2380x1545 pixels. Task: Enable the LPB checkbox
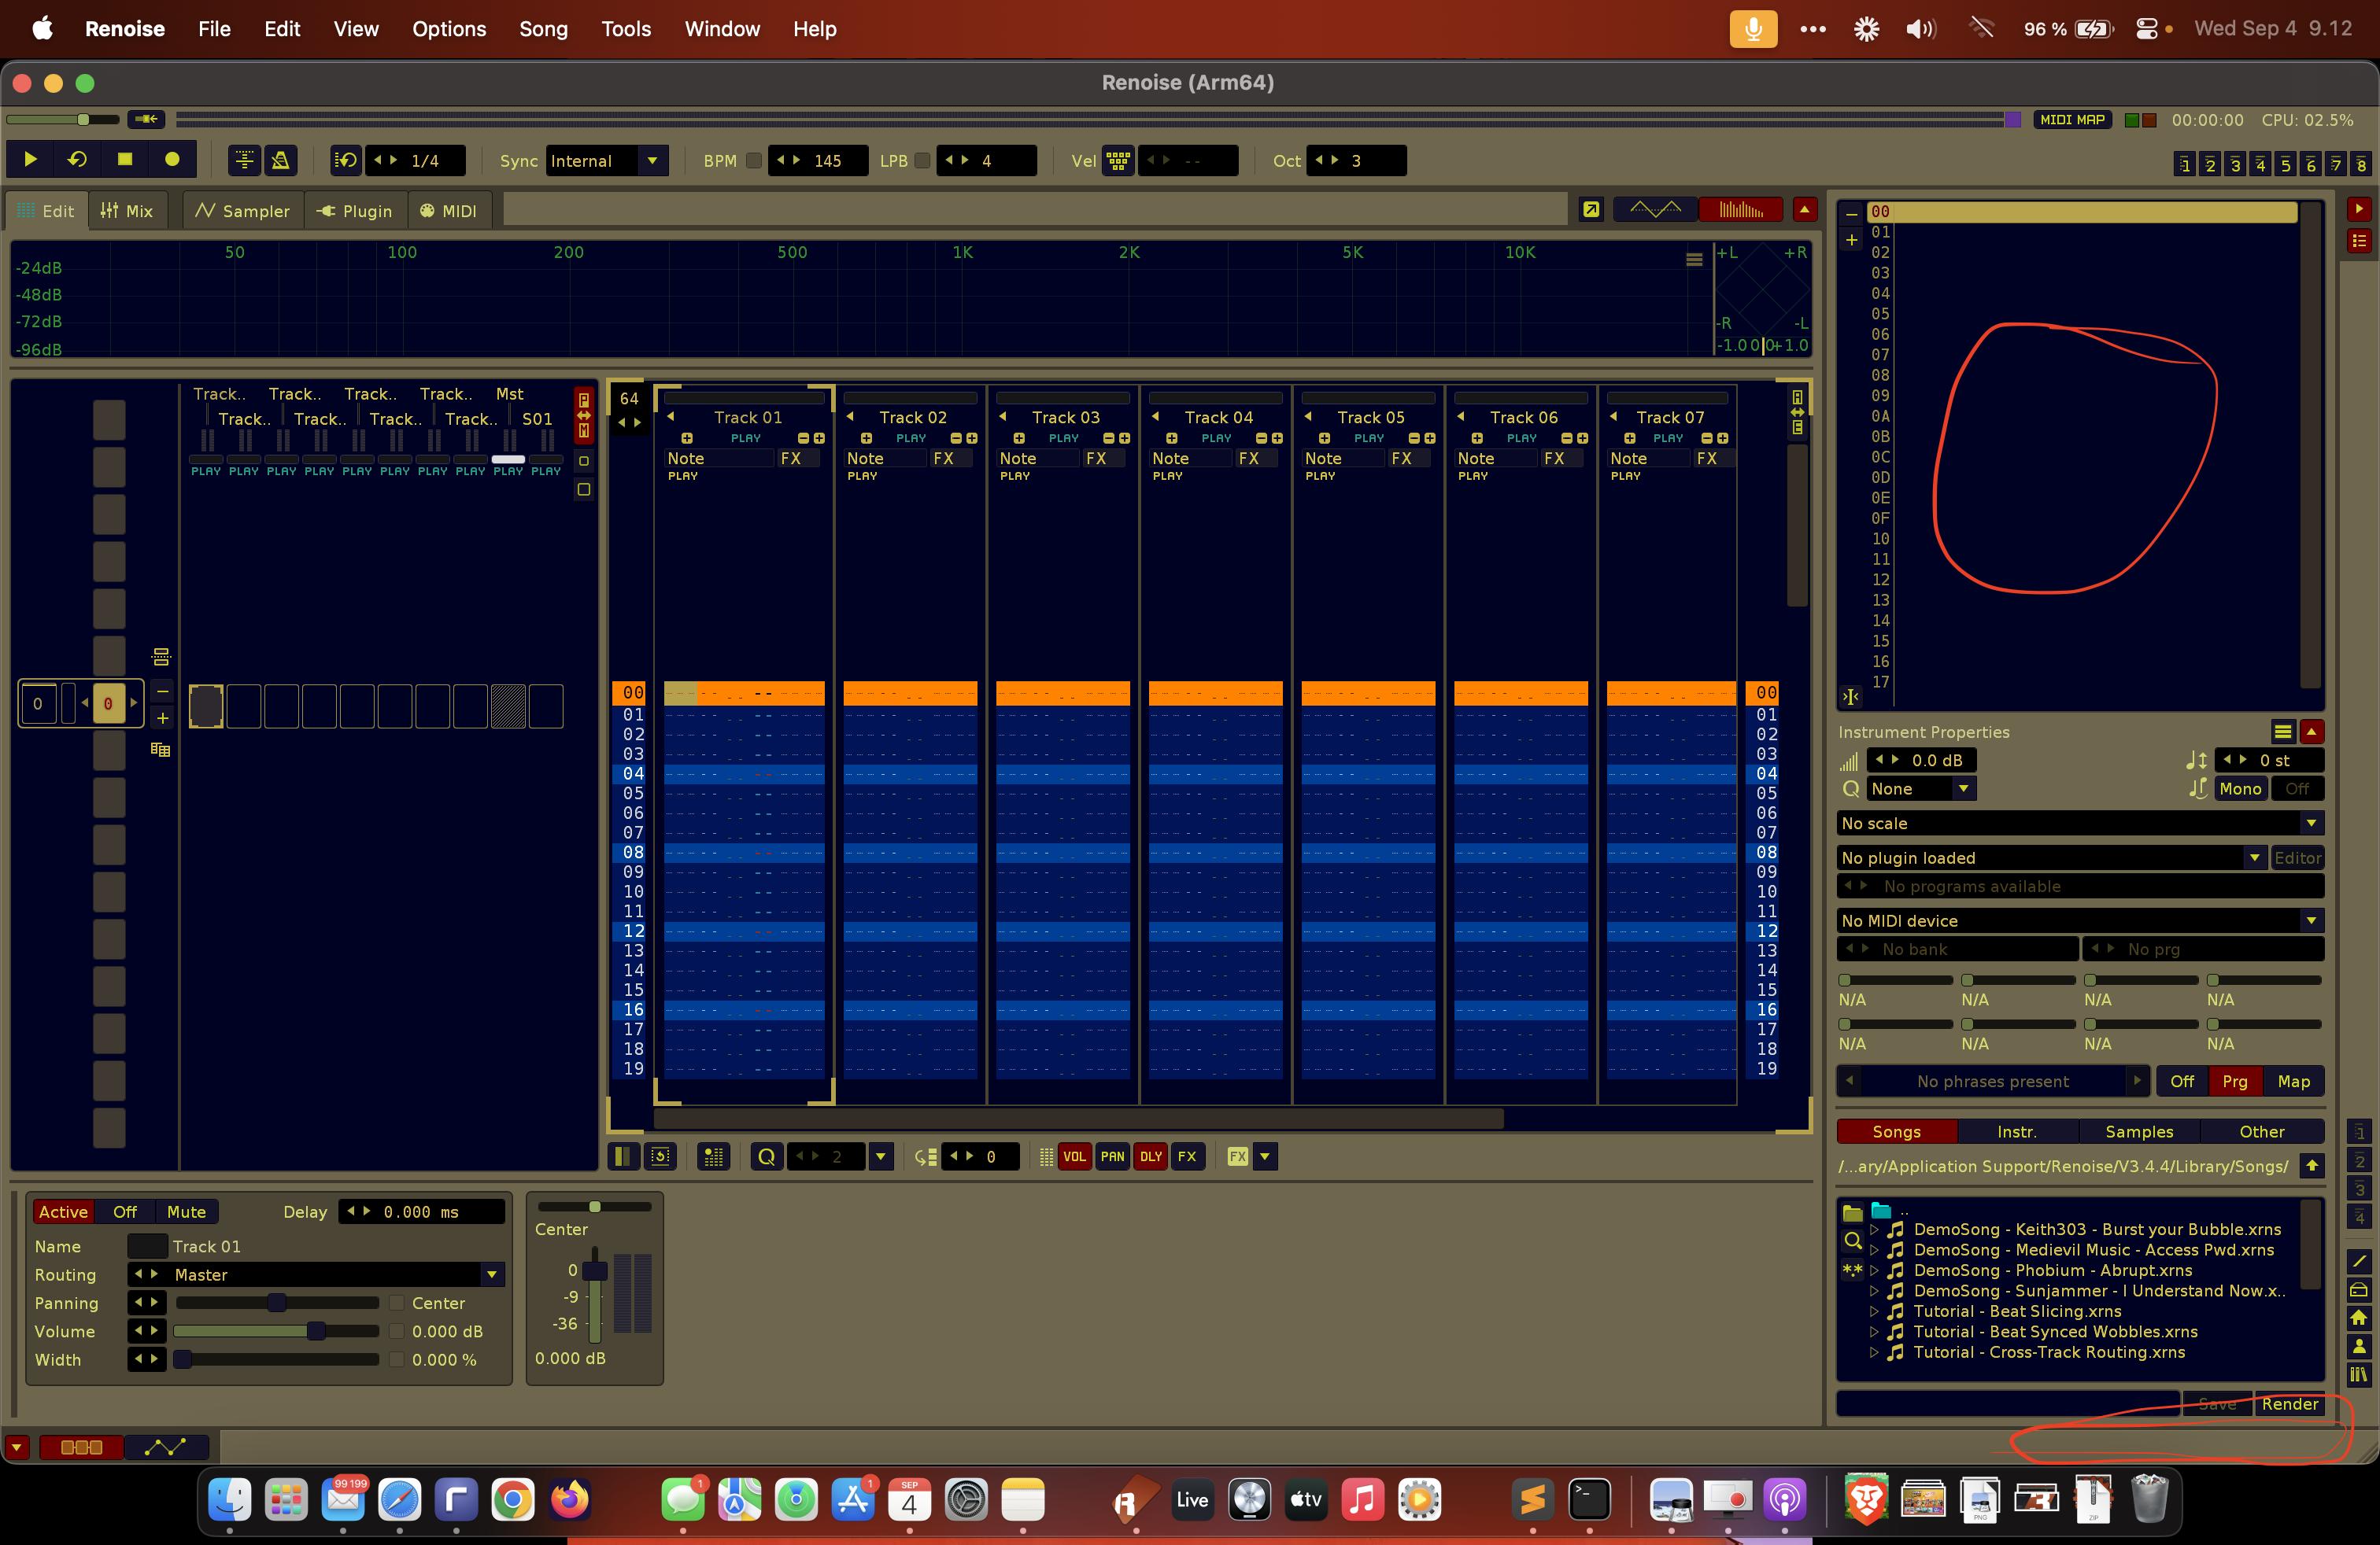pos(922,161)
